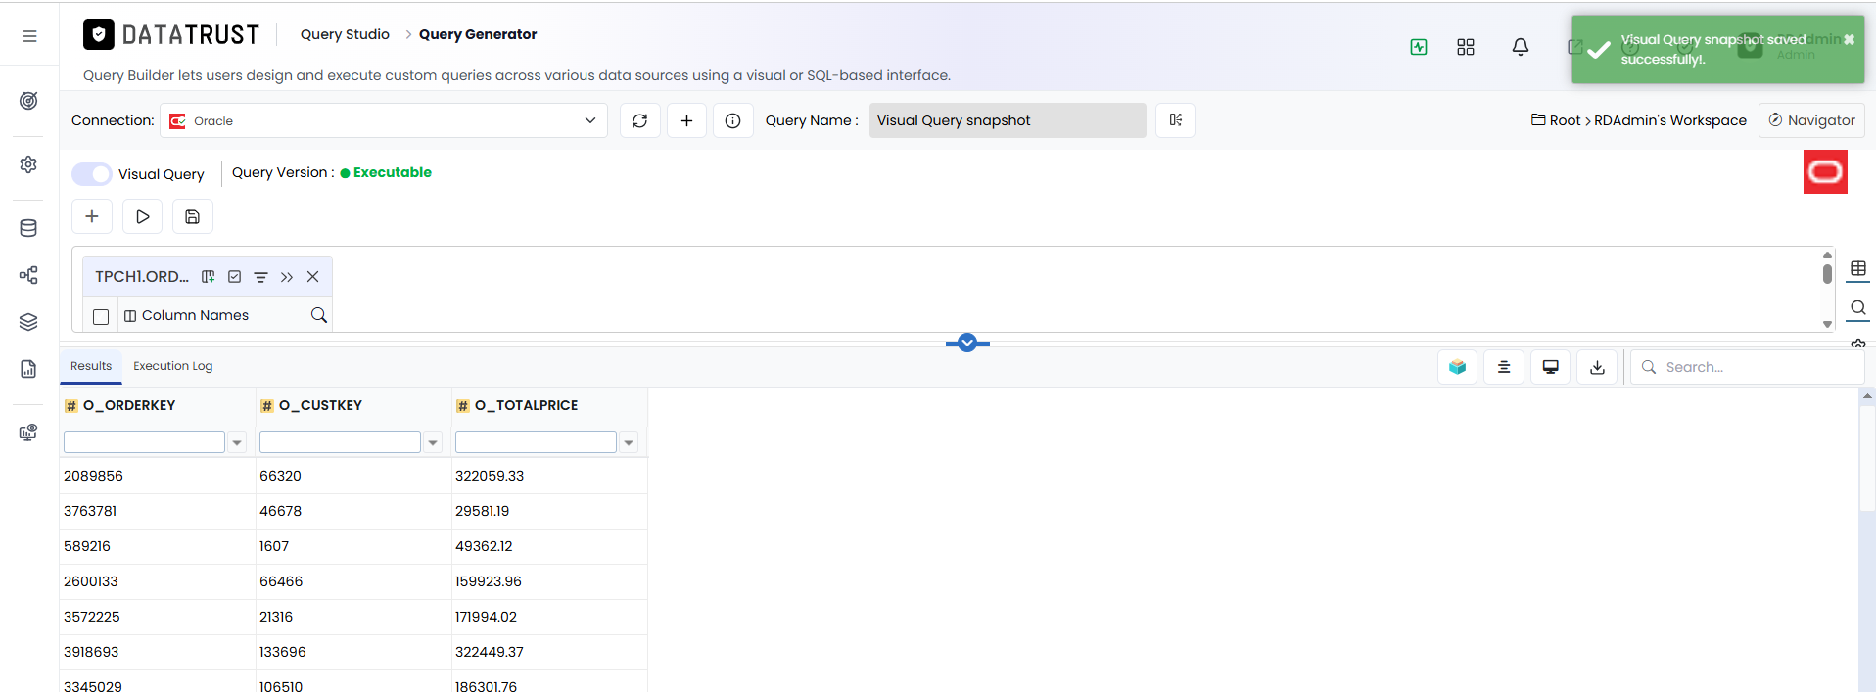The width and height of the screenshot is (1876, 692).
Task: Open the filter icon on the TPCH1.ORD table card
Action: pos(260,277)
